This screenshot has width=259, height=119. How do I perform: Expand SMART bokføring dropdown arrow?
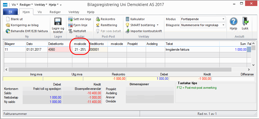(157, 25)
